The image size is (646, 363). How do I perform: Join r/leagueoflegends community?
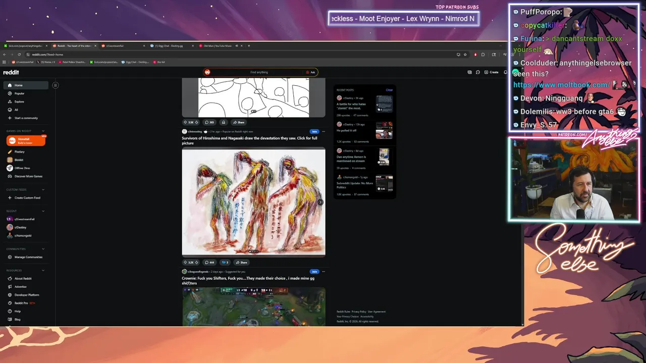(314, 272)
